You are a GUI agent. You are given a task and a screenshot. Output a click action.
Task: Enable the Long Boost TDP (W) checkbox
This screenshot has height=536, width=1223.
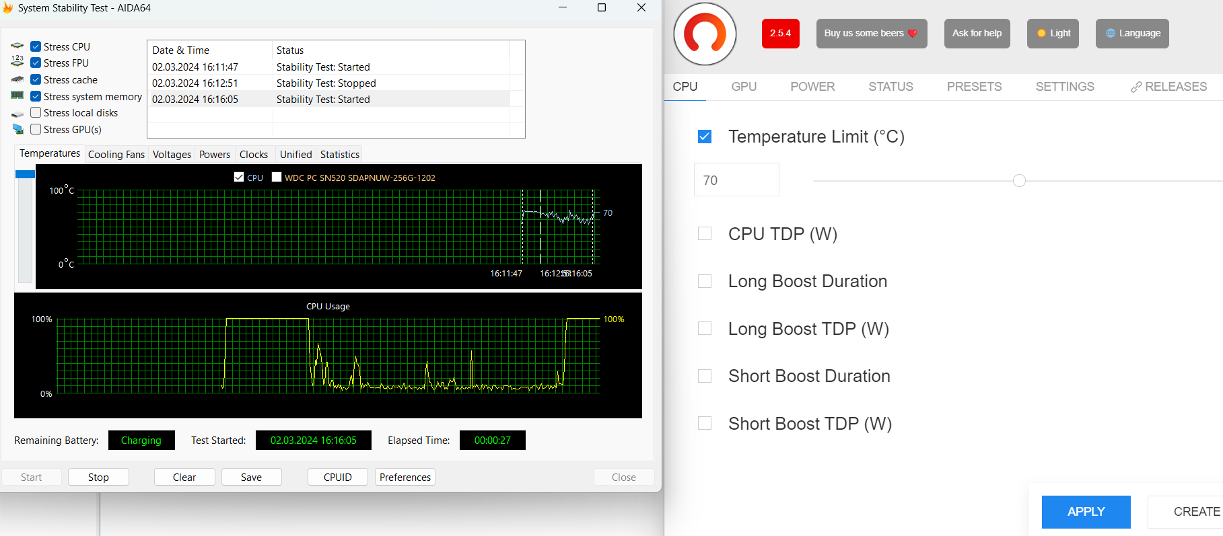click(705, 328)
